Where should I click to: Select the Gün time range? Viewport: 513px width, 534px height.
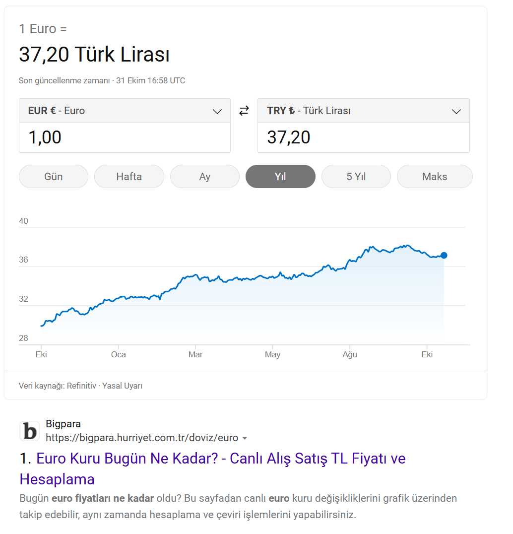click(x=54, y=176)
